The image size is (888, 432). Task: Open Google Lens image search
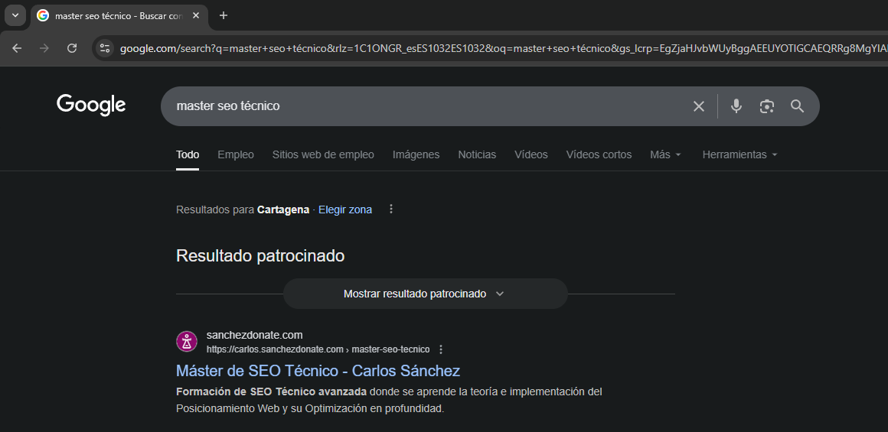click(x=766, y=106)
